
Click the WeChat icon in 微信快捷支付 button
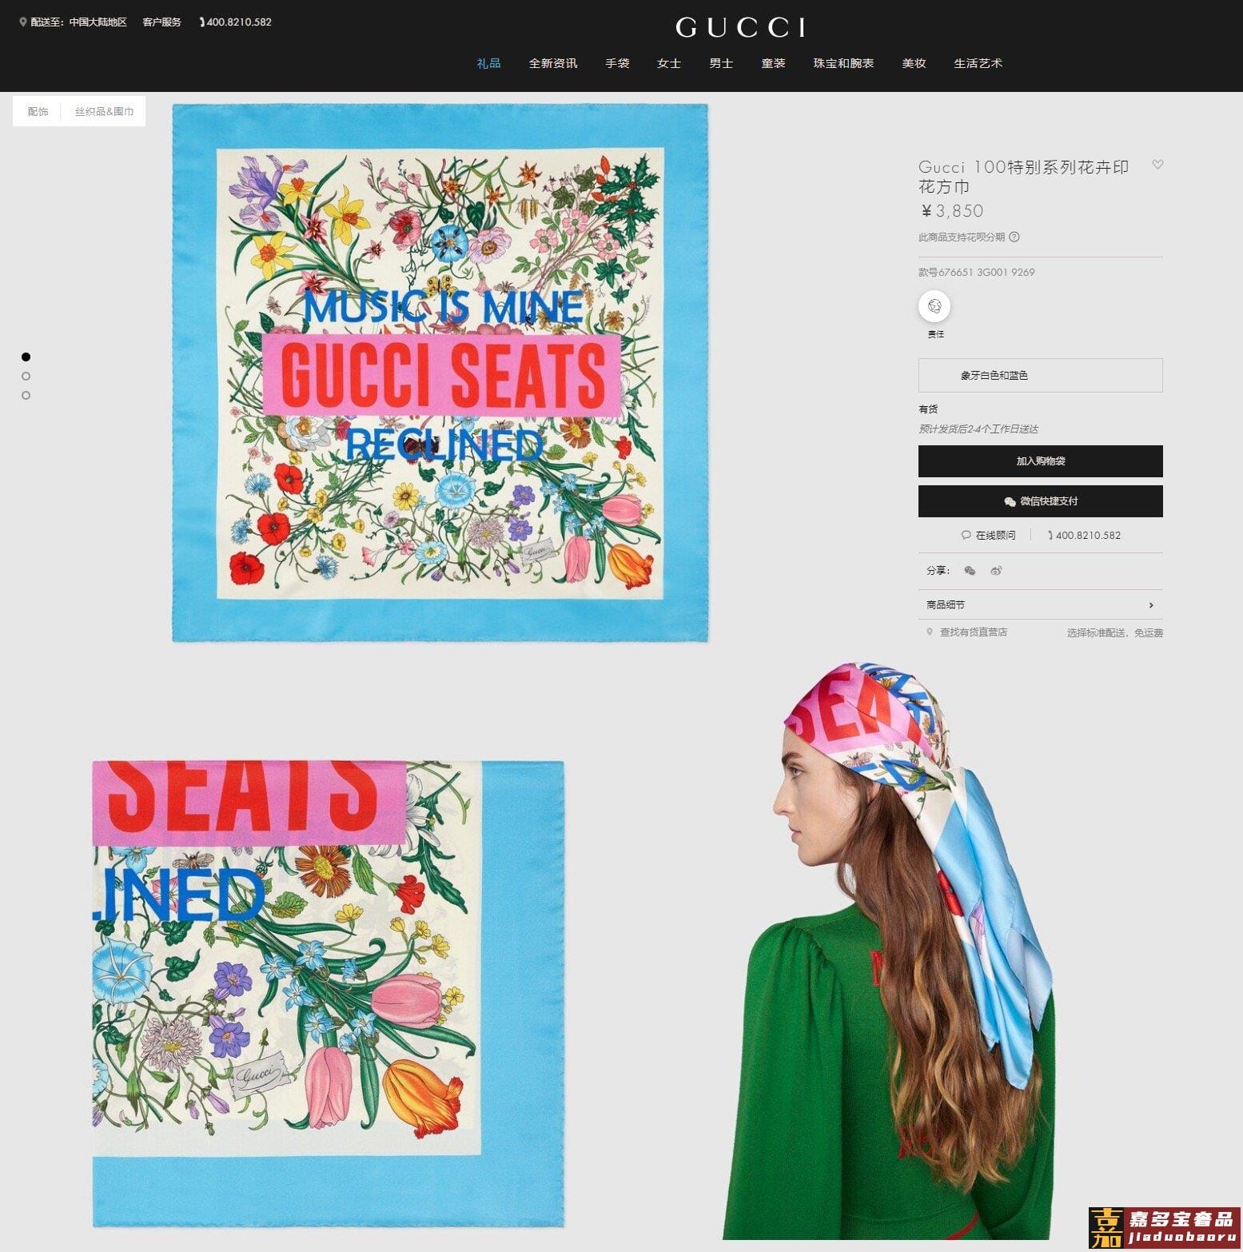[1010, 501]
